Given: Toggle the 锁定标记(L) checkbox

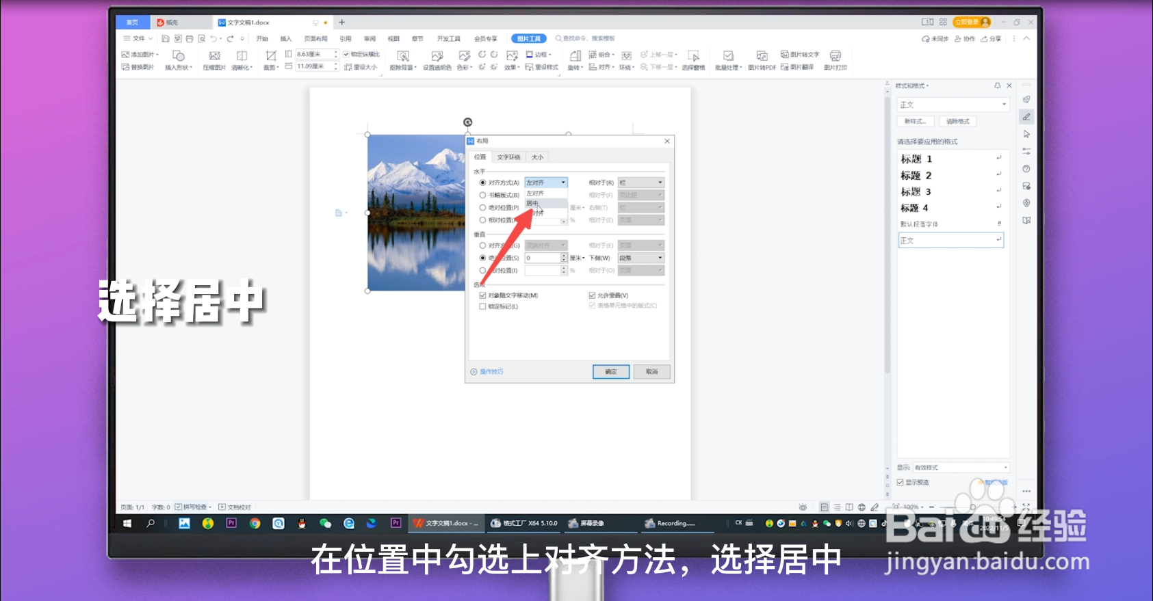Looking at the screenshot, I should (482, 306).
